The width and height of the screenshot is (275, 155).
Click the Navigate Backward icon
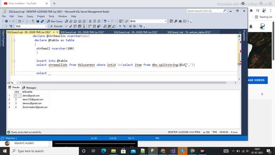point(6,21)
